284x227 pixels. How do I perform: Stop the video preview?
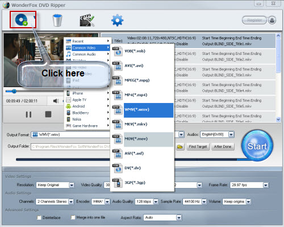pos(48,114)
